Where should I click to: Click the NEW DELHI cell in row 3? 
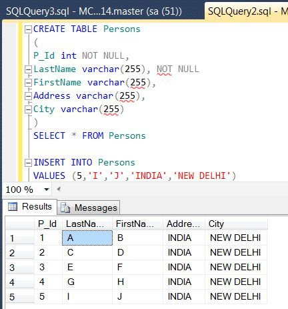pos(236,267)
